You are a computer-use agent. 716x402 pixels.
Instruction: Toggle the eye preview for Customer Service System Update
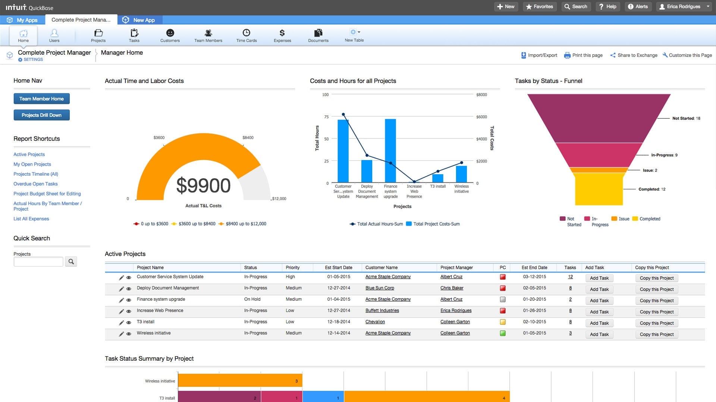128,278
